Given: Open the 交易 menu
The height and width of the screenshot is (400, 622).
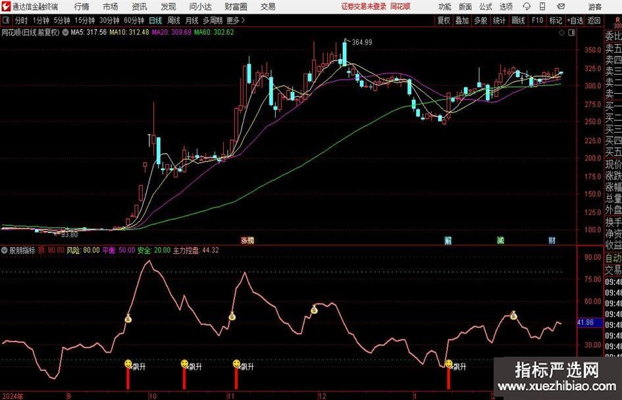Looking at the screenshot, I should tap(268, 7).
